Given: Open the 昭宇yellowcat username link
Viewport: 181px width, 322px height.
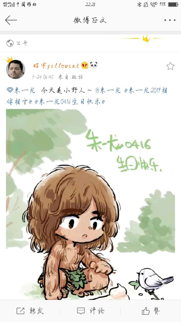Looking at the screenshot, I should (x=56, y=66).
